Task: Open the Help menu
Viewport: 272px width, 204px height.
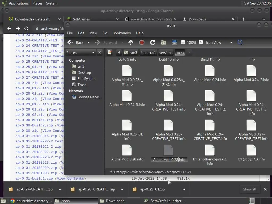Action: click(140, 33)
